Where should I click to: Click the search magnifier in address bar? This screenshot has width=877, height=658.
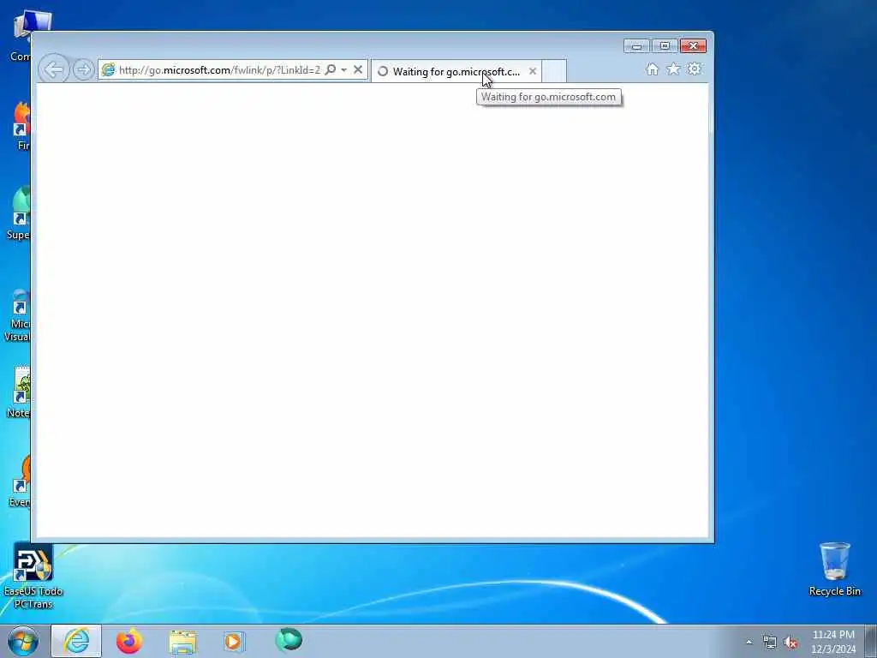pos(331,69)
